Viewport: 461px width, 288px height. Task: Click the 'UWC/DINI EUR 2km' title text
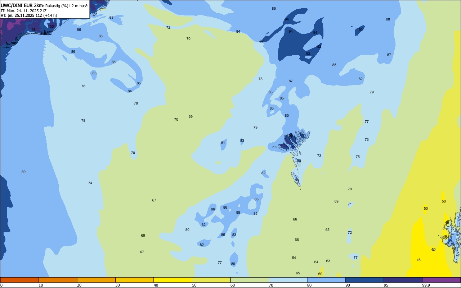(x=22, y=5)
